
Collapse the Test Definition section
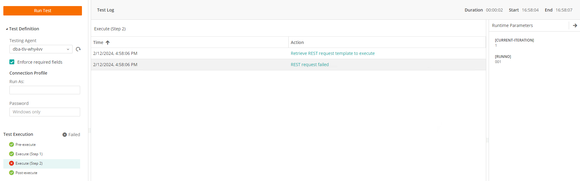[7, 29]
